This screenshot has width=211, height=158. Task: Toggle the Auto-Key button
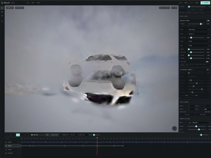[x=55, y=135]
